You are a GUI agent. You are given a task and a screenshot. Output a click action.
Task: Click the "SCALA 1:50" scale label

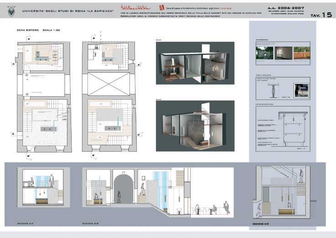[x=51, y=30]
